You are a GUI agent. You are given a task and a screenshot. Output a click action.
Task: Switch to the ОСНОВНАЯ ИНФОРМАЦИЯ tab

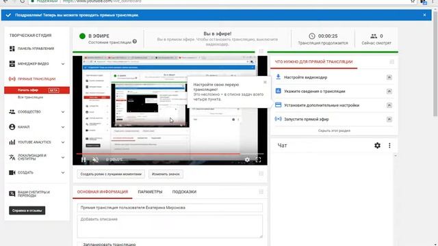point(103,192)
